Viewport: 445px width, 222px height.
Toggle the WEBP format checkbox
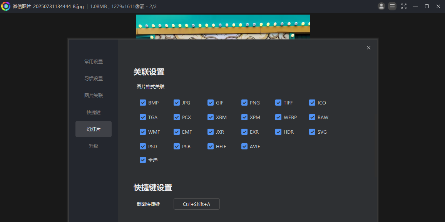(278, 117)
